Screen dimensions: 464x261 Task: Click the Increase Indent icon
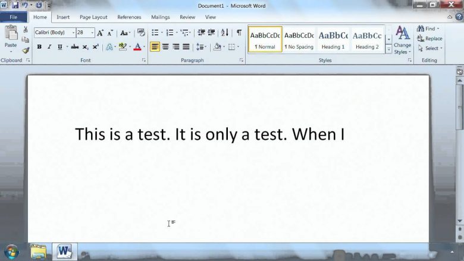(x=211, y=33)
